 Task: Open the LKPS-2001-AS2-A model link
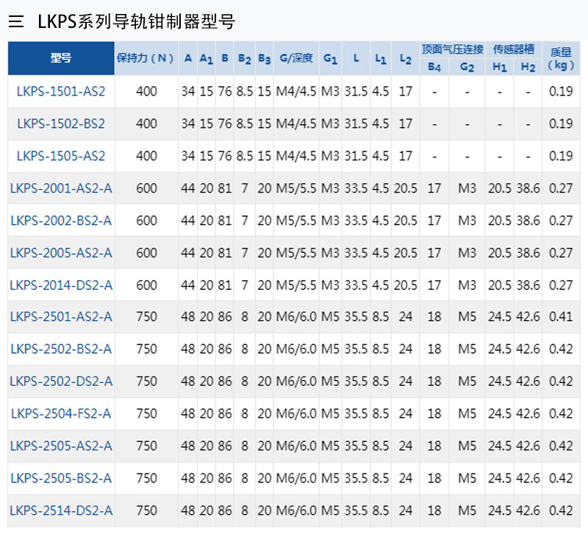(61, 188)
